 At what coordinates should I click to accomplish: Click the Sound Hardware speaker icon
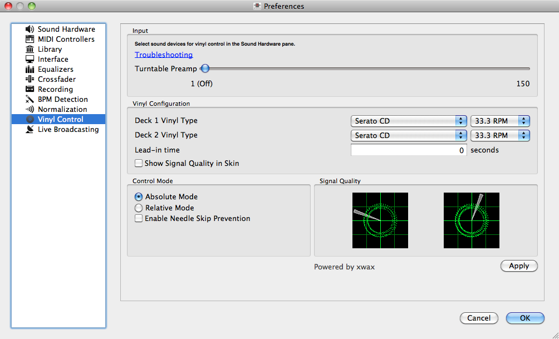30,30
